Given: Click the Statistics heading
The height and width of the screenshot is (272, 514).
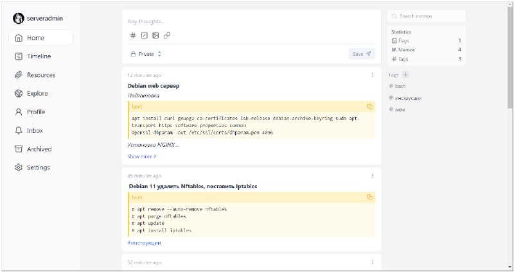Looking at the screenshot, I should coord(401,32).
